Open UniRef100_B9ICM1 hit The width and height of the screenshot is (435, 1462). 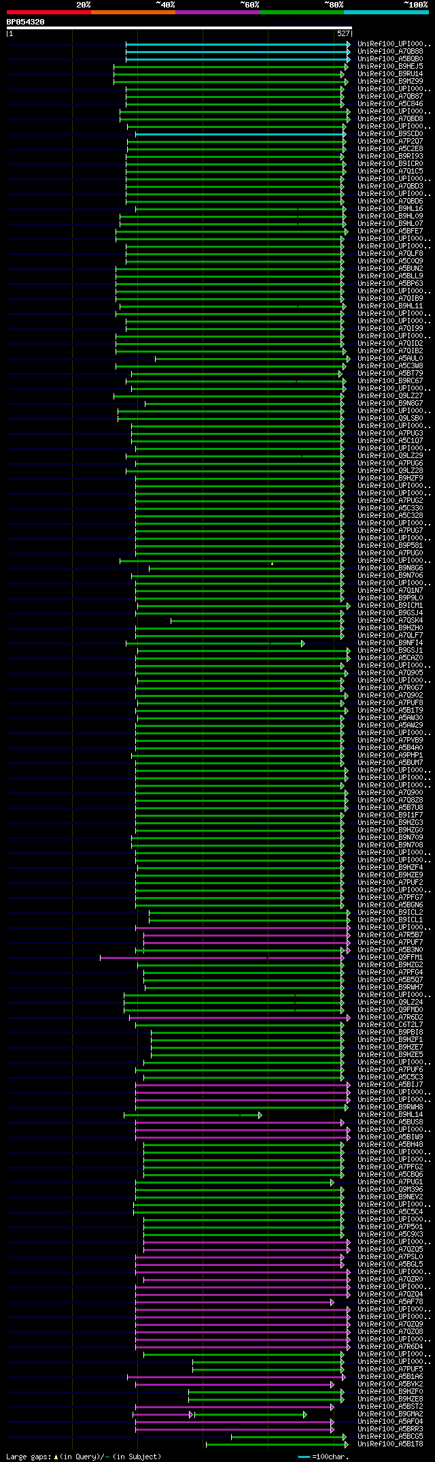click(390, 605)
